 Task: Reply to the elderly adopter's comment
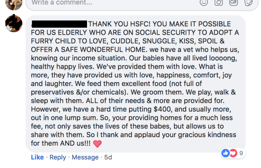58,157
